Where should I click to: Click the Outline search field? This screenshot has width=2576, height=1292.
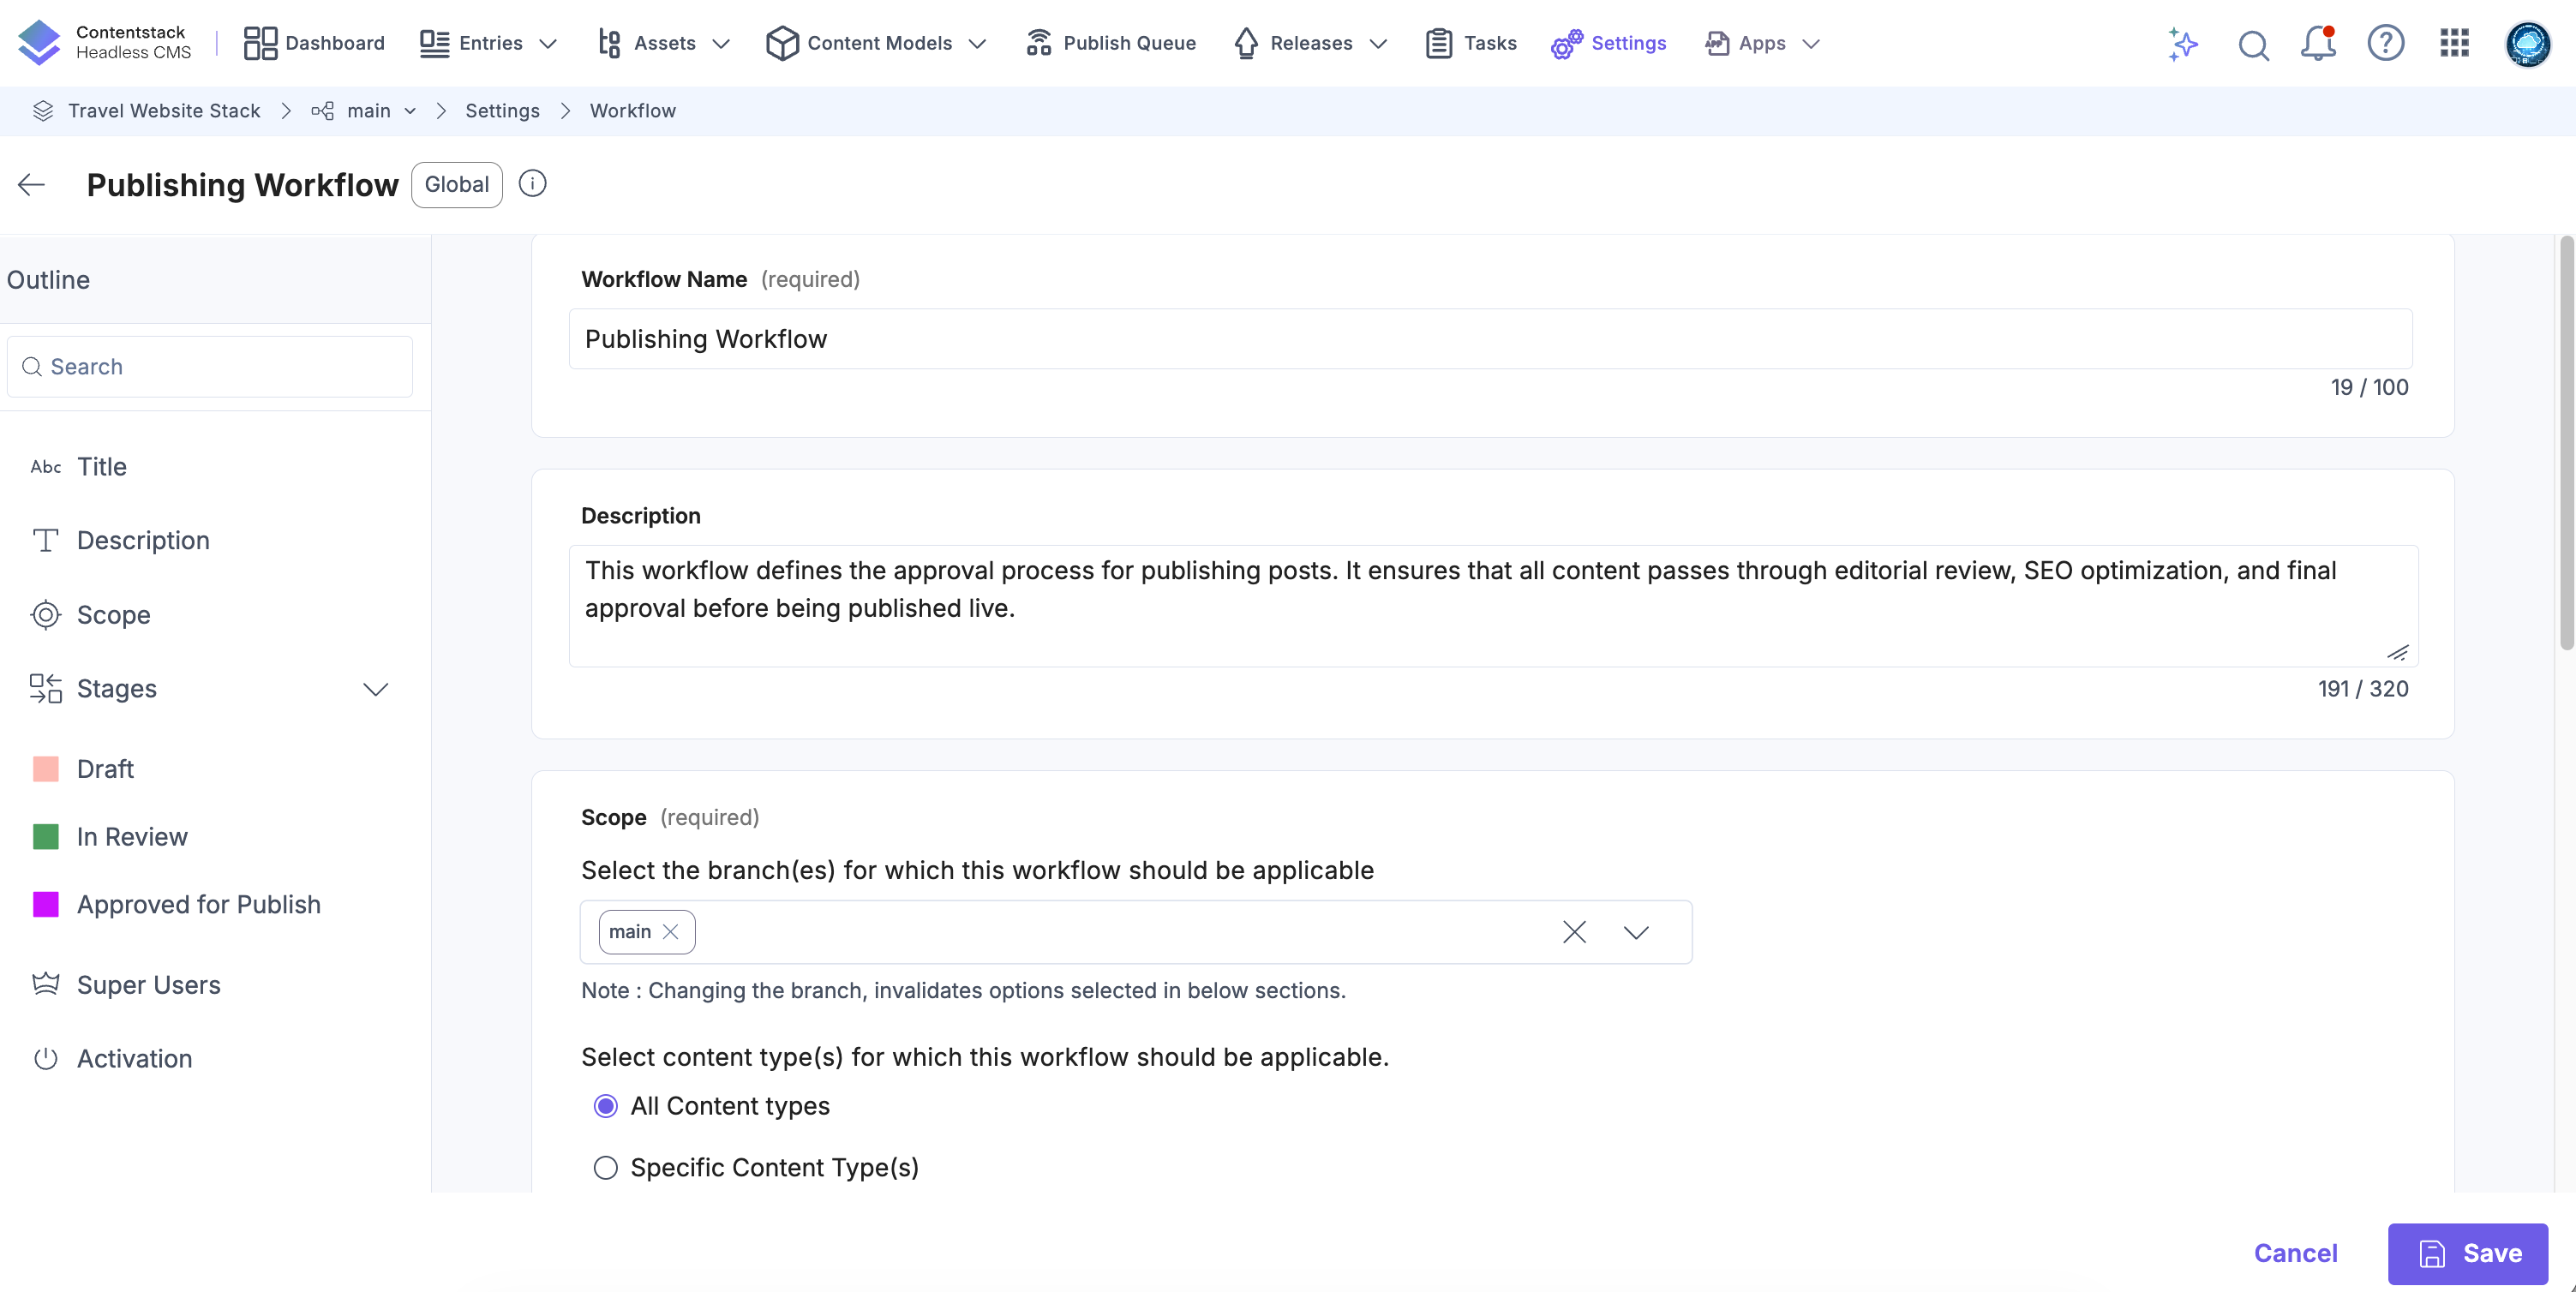point(209,366)
